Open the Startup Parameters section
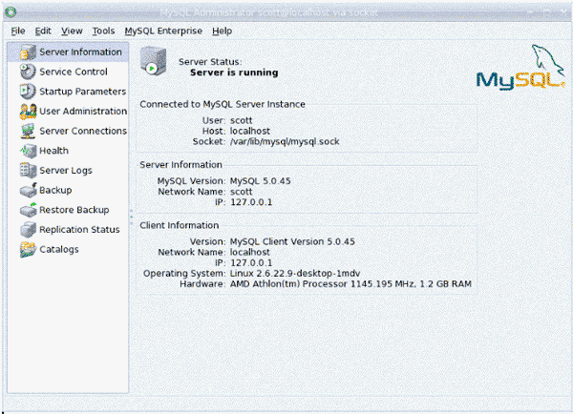Screen dimensions: 573x414 point(82,92)
